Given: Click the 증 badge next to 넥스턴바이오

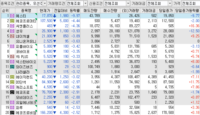Looking at the screenshot, I should coord(12,62).
